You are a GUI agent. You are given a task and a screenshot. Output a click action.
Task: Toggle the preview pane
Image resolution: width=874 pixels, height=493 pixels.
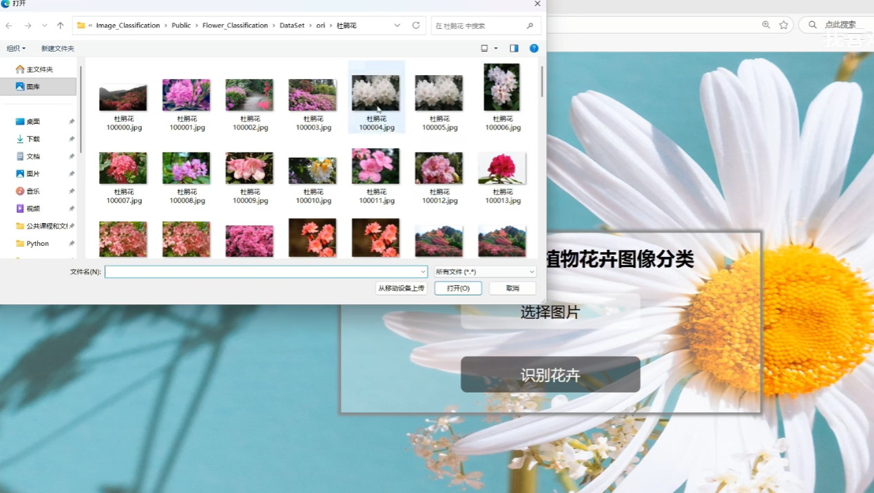click(514, 48)
